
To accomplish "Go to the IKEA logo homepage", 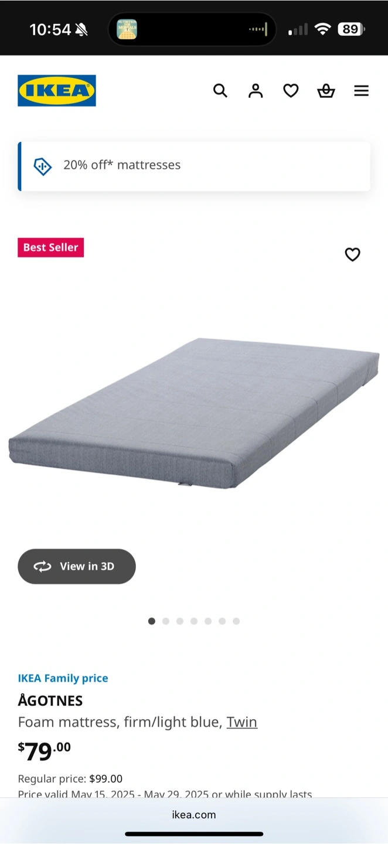I will (57, 90).
